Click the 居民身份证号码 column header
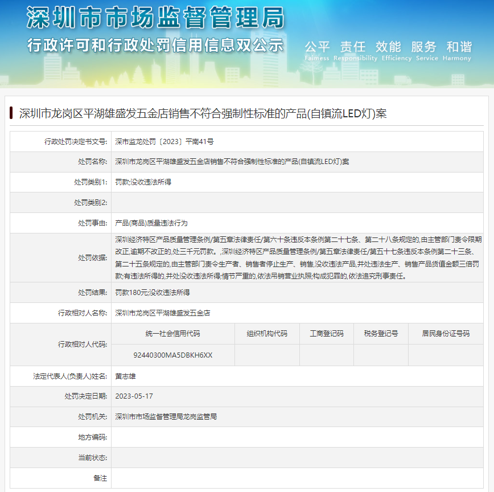The width and height of the screenshot is (494, 492). (446, 334)
